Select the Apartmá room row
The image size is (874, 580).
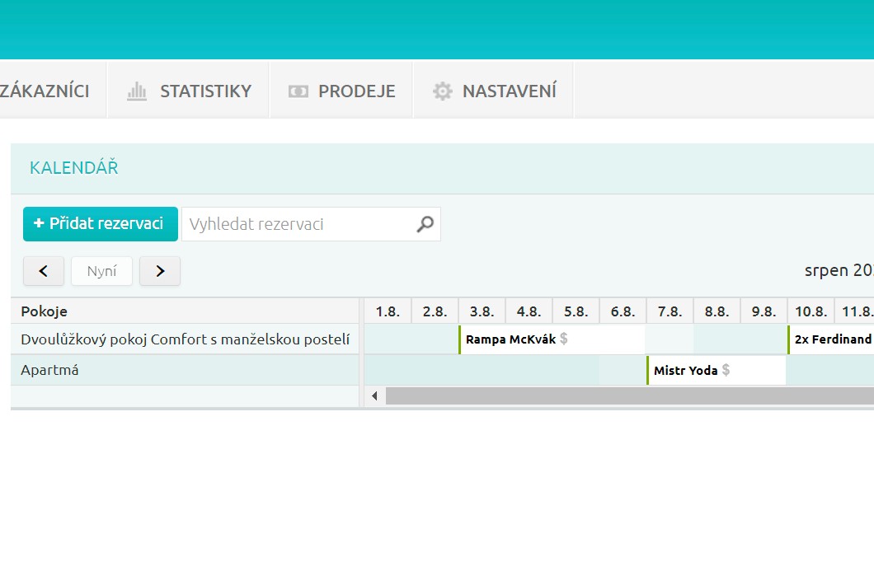[49, 370]
